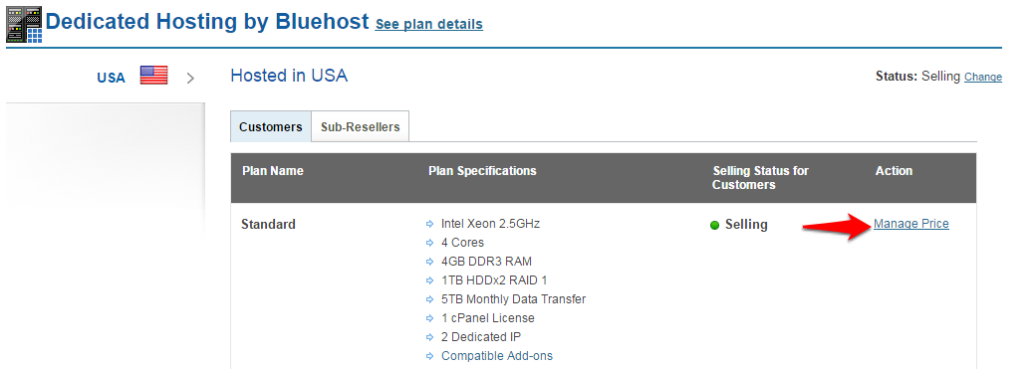Image resolution: width=1036 pixels, height=369 pixels.
Task: Click the Standard plan name
Action: coord(268,225)
